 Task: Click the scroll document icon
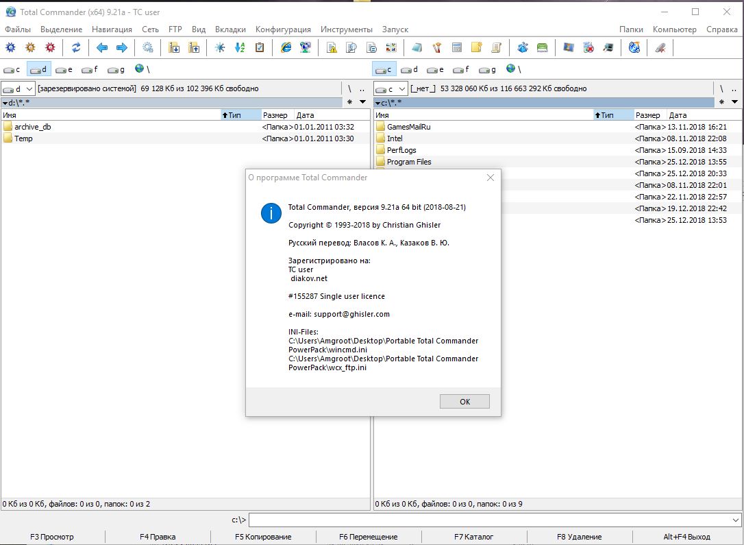coord(497,47)
